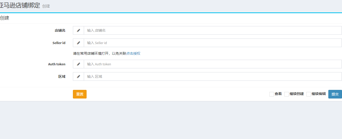Click the Seller id field label
Viewport: 342px width, 139px height.
pyautogui.click(x=59, y=43)
